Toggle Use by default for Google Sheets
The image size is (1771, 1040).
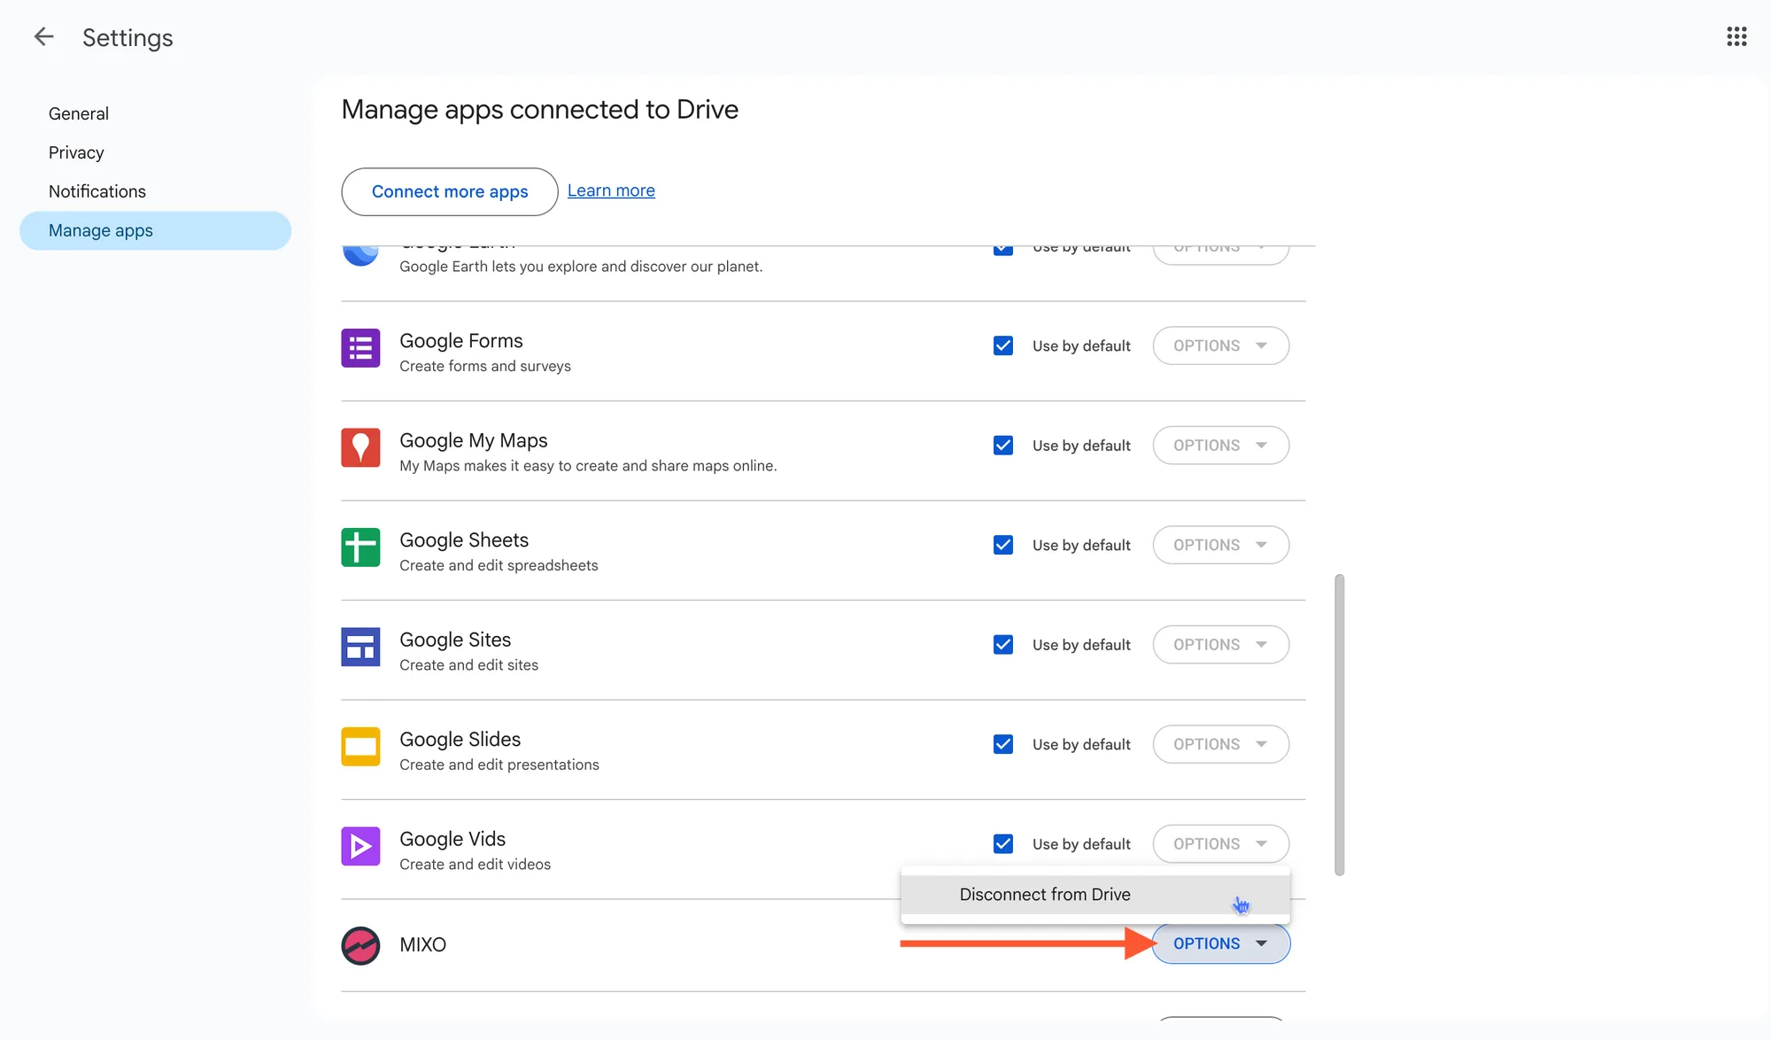click(x=1003, y=545)
